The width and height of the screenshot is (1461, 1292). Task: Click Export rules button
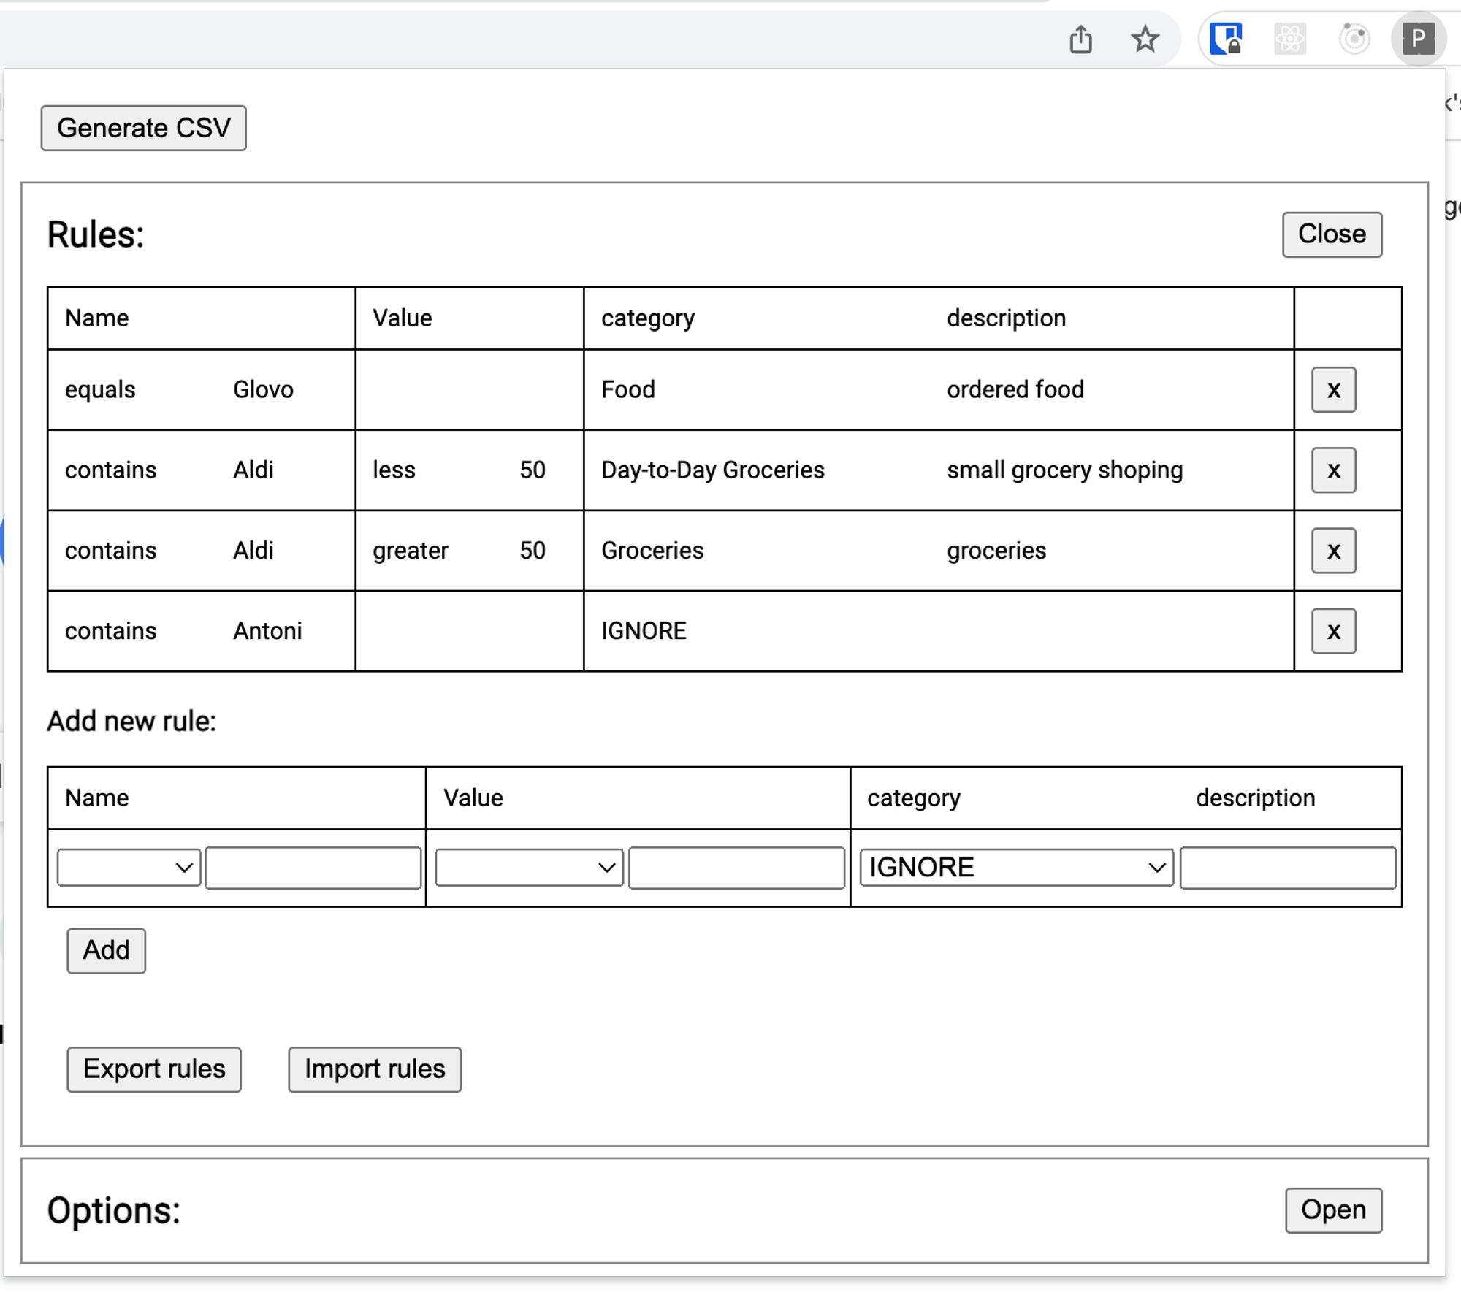pos(154,1069)
